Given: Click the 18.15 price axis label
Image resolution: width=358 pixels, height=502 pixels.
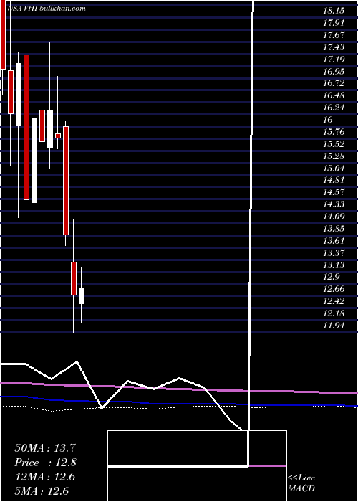Looking at the screenshot, I should (334, 11).
